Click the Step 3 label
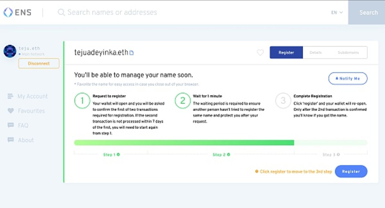This screenshot has width=385, height=208. 329,154
